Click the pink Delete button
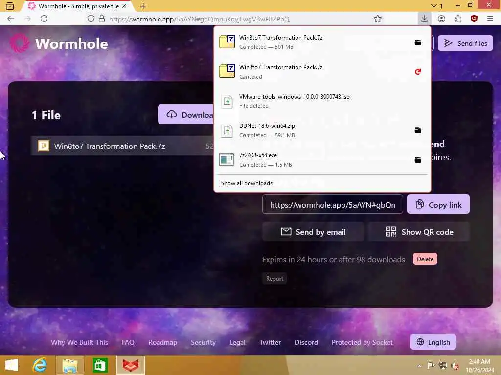This screenshot has height=375, width=501. click(425, 259)
